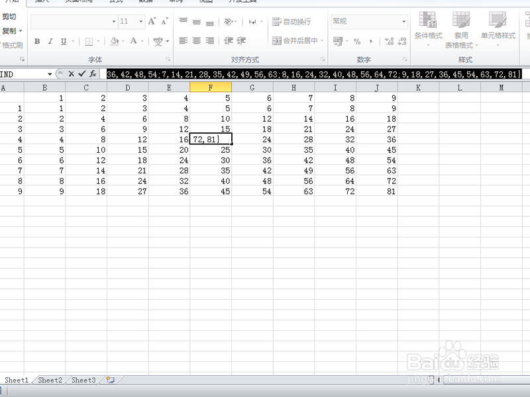Viewport: 530px width, 397px height.
Task: Open font color dropdown arrow
Action: (x=142, y=41)
